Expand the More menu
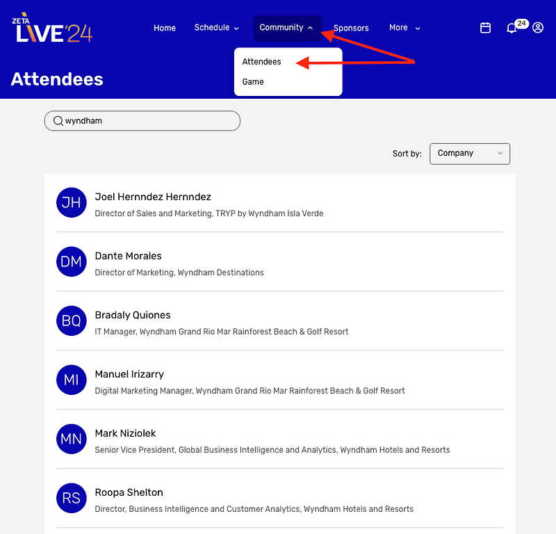556x534 pixels. tap(404, 28)
